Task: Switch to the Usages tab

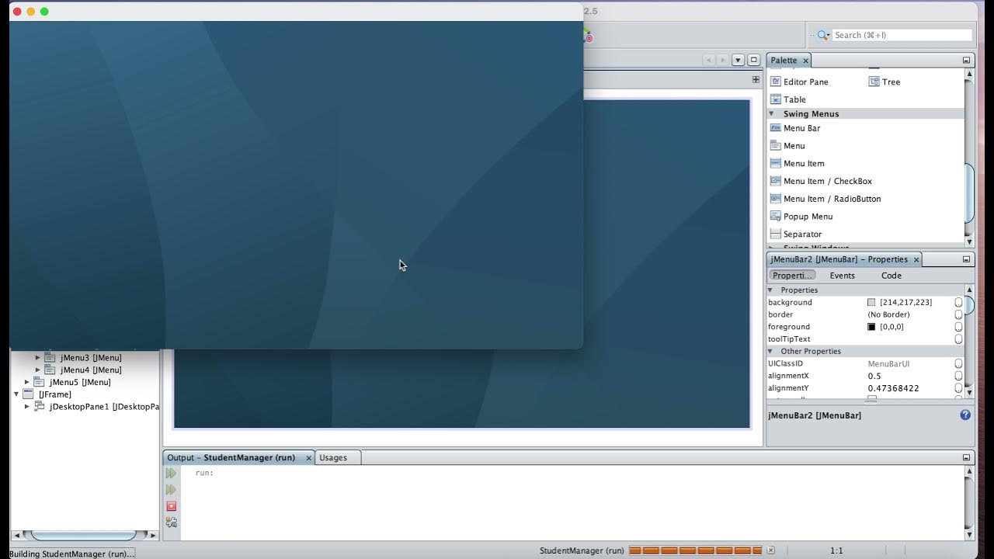Action: click(333, 458)
